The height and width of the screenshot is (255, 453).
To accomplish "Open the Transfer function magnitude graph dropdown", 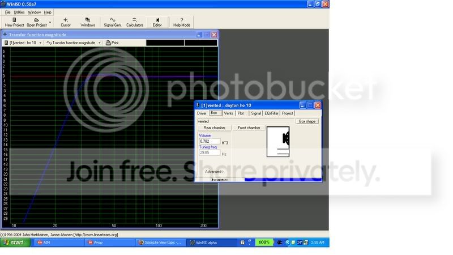I will 74,42.
